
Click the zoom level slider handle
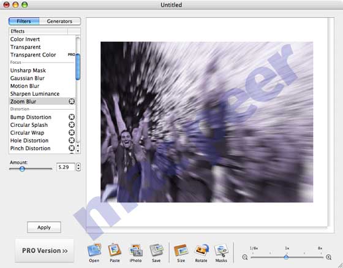286,258
